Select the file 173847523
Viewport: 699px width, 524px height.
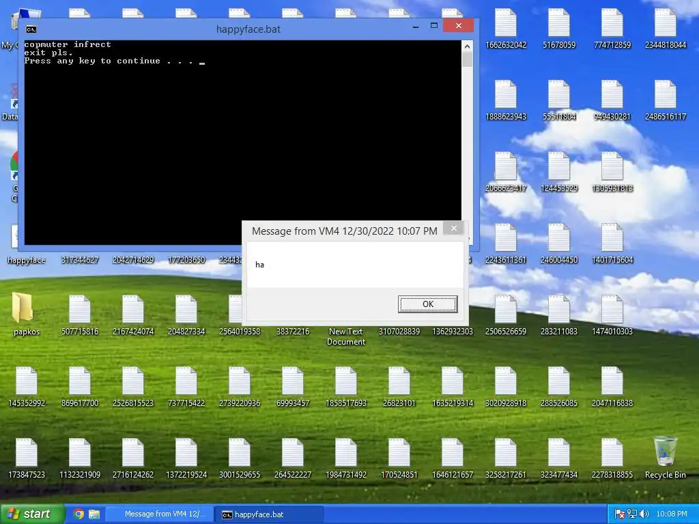pyautogui.click(x=27, y=459)
